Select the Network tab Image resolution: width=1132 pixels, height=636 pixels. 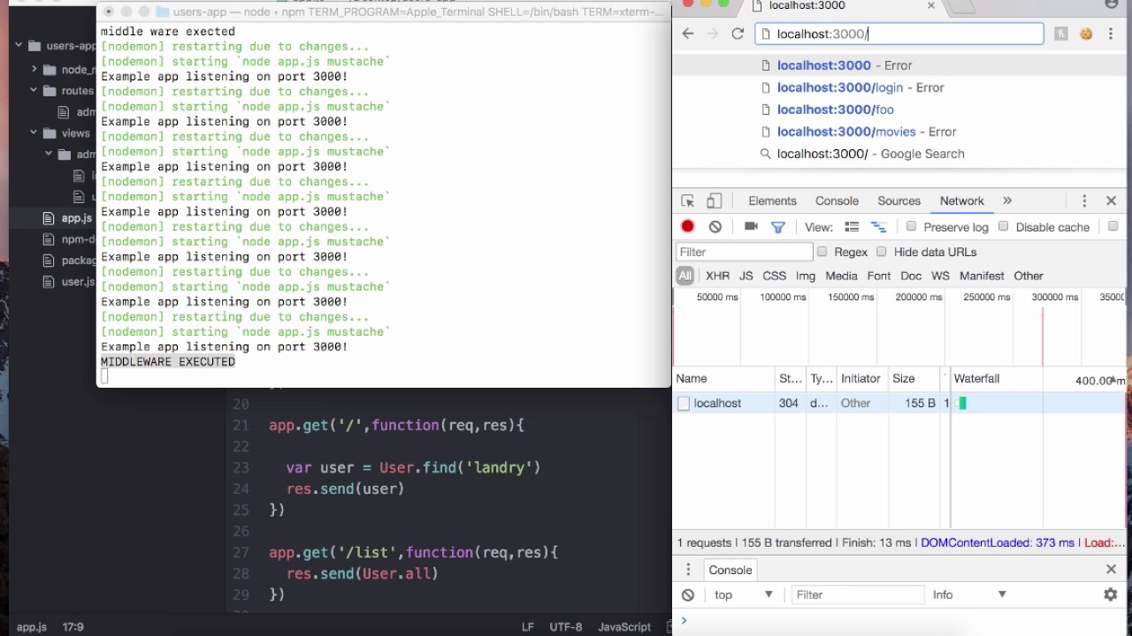[x=961, y=201]
